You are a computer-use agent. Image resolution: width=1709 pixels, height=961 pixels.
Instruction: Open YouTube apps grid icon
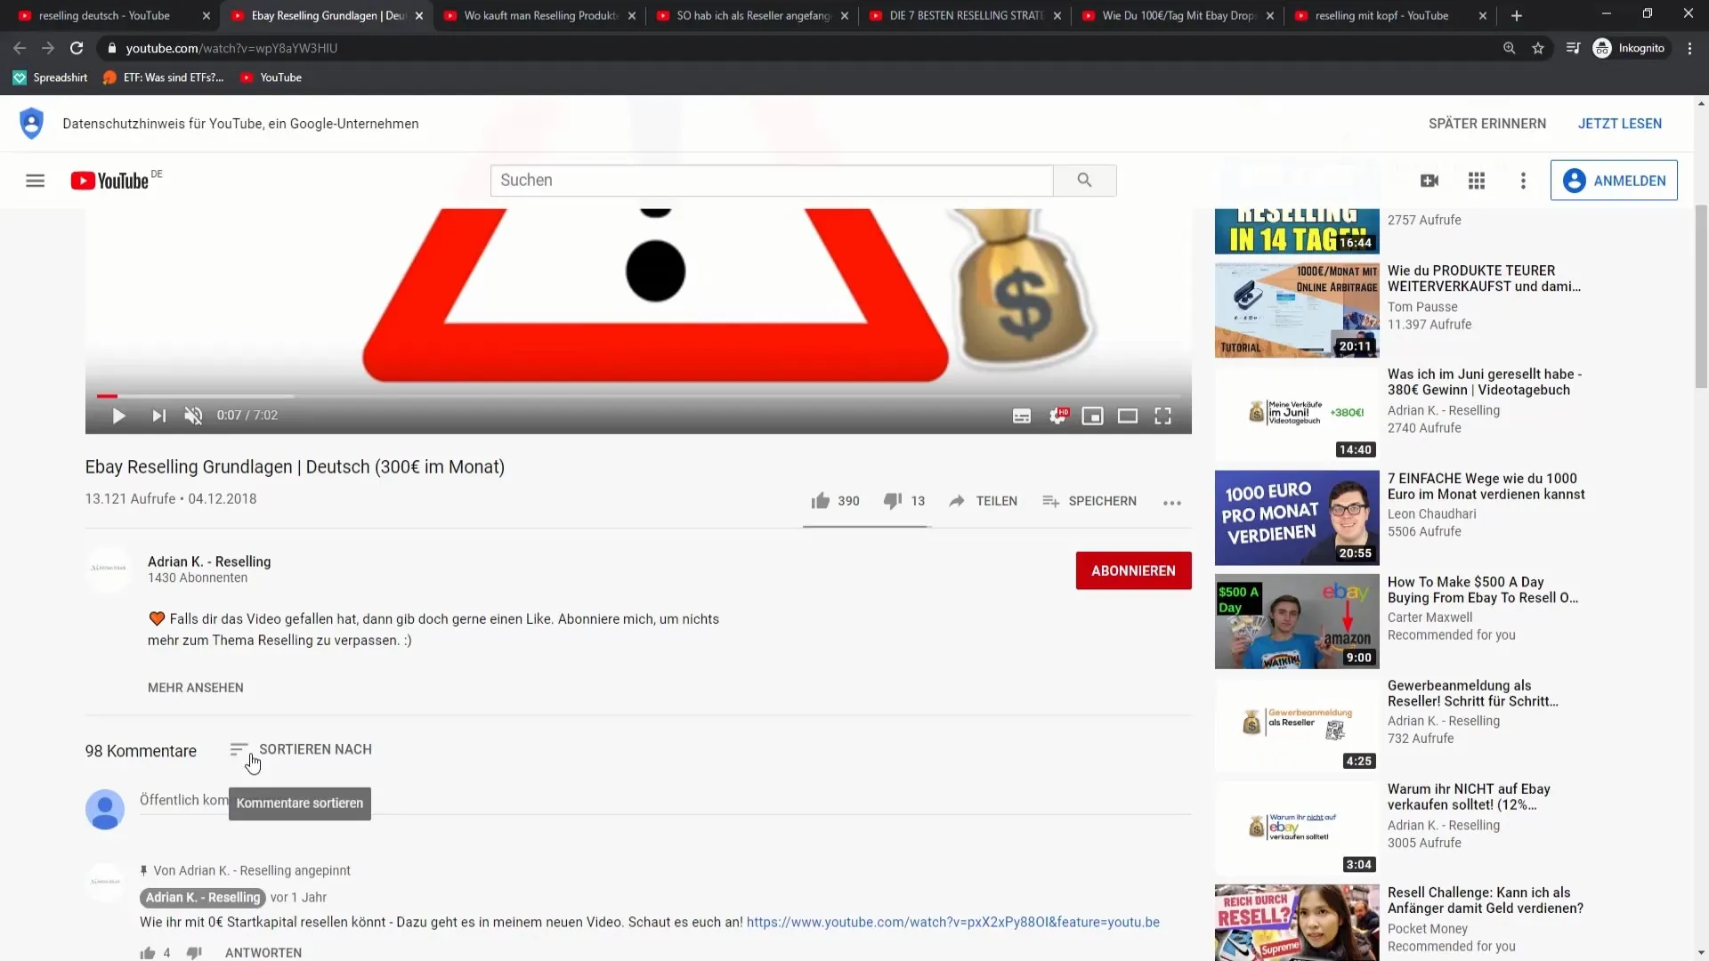[1477, 181]
